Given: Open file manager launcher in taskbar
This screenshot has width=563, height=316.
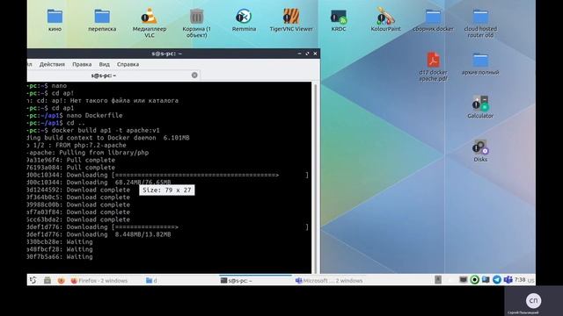Looking at the screenshot, I should point(48,280).
